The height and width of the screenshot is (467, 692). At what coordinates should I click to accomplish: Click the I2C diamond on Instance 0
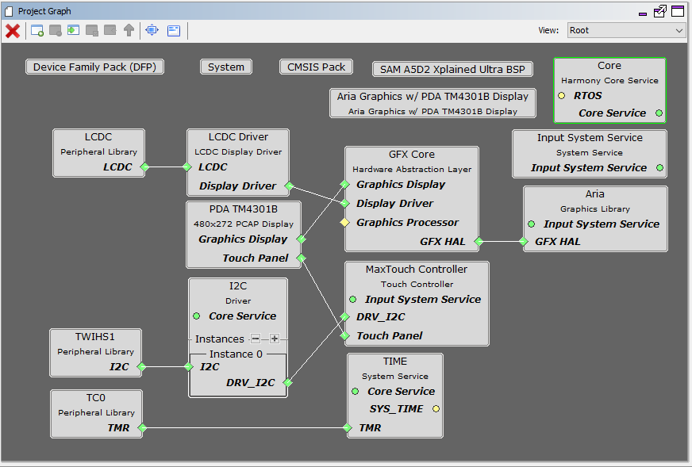click(x=188, y=366)
